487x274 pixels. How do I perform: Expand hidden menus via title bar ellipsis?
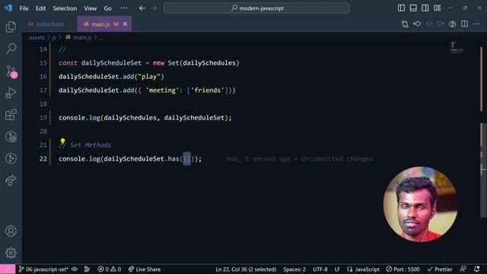tap(124, 8)
